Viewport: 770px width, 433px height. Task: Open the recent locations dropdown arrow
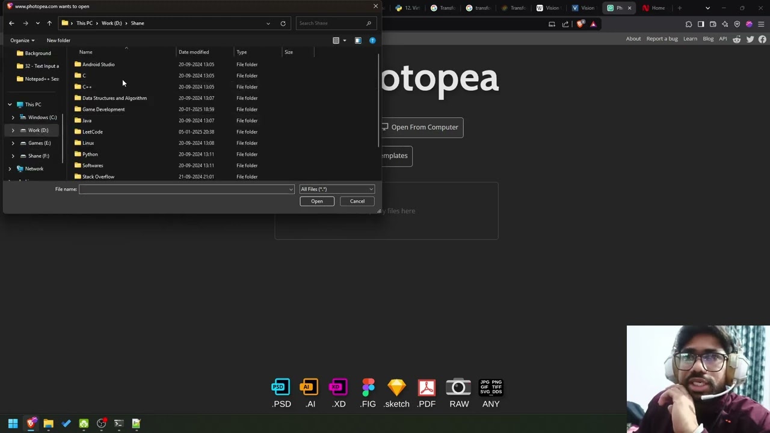point(37,23)
